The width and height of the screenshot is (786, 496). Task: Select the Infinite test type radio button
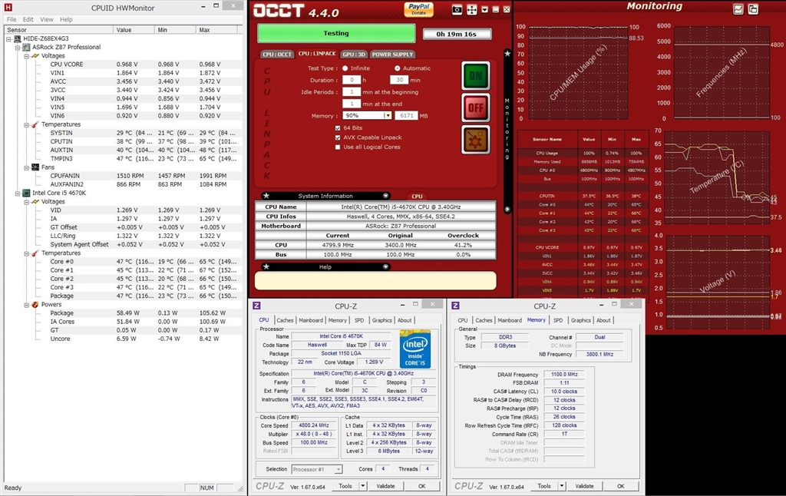click(345, 68)
